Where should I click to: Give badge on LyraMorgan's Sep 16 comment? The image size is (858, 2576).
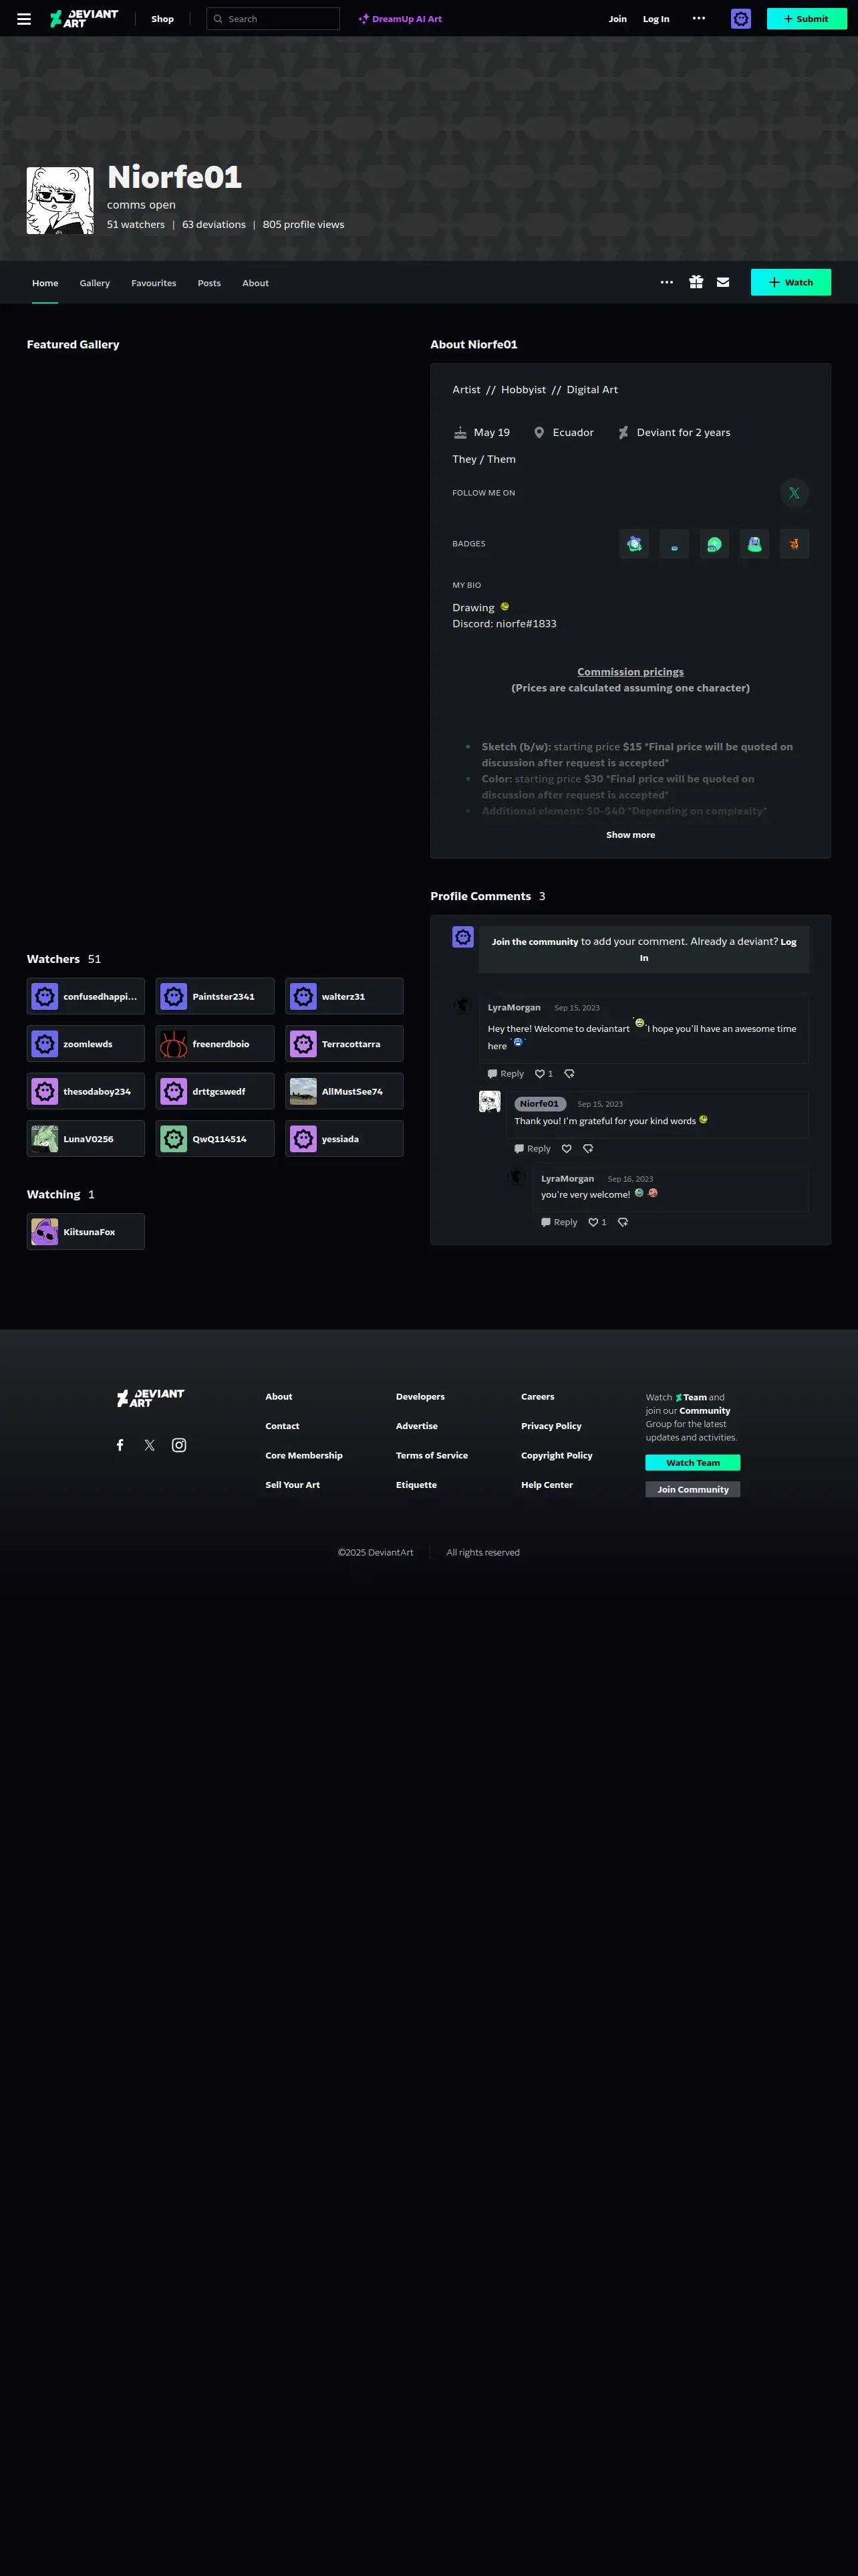tap(623, 1222)
